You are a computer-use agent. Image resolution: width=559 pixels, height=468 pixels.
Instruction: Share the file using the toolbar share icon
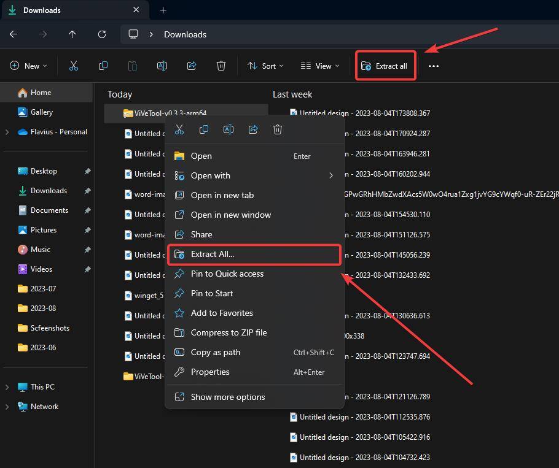tap(191, 66)
